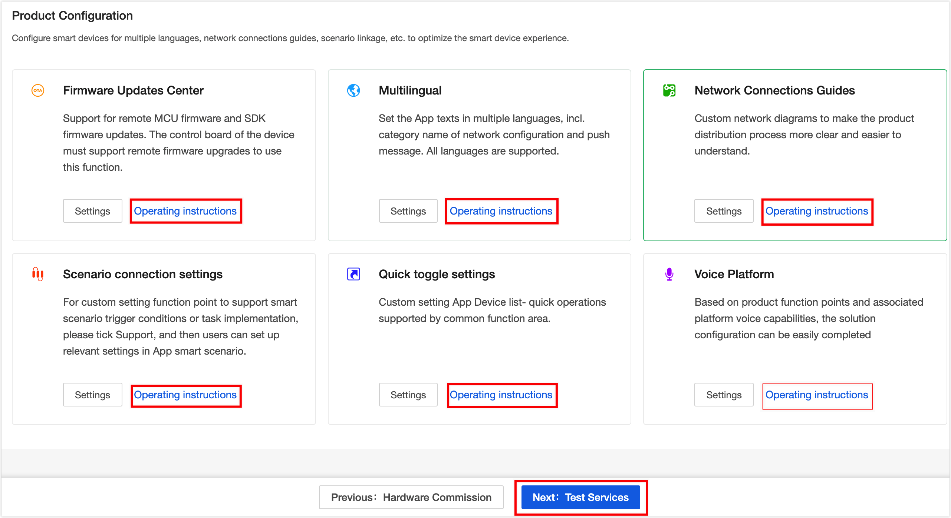The image size is (951, 518).
Task: Click the Quick toggle settings icon
Action: [353, 274]
